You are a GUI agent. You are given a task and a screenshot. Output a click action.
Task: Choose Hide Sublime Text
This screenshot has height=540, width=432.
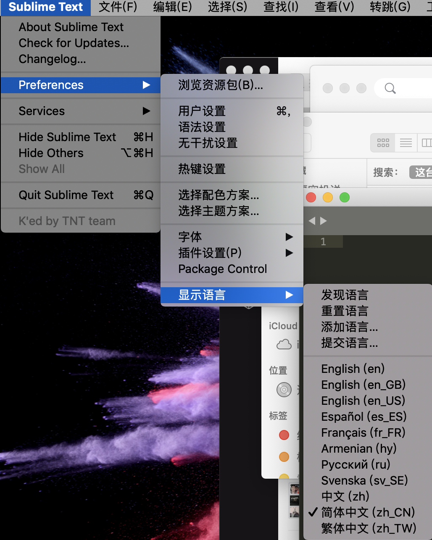[x=81, y=137]
